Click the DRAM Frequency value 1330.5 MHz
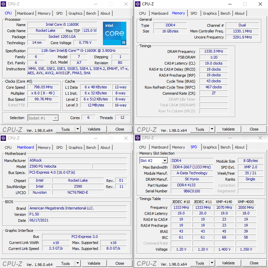The width and height of the screenshot is (268, 268). 214,51
